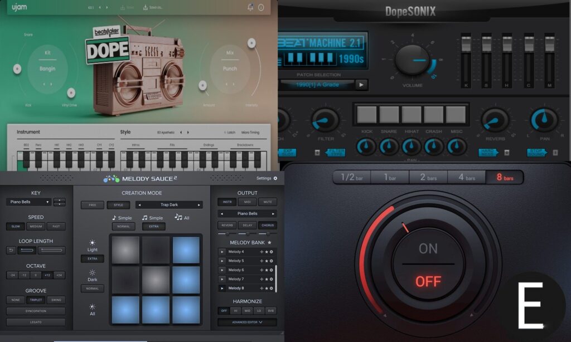Toggle Chorus output in Melody Sauce
The image size is (571, 342).
(x=267, y=225)
